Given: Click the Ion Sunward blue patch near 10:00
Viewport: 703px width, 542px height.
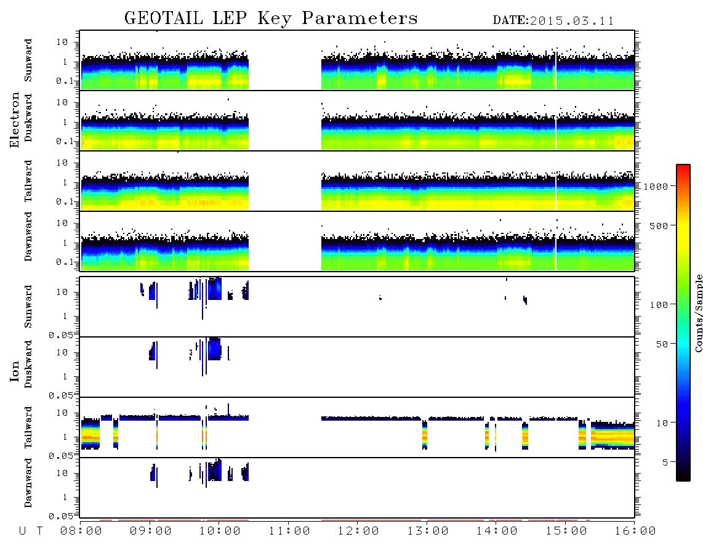Looking at the screenshot, I should pyautogui.click(x=214, y=289).
